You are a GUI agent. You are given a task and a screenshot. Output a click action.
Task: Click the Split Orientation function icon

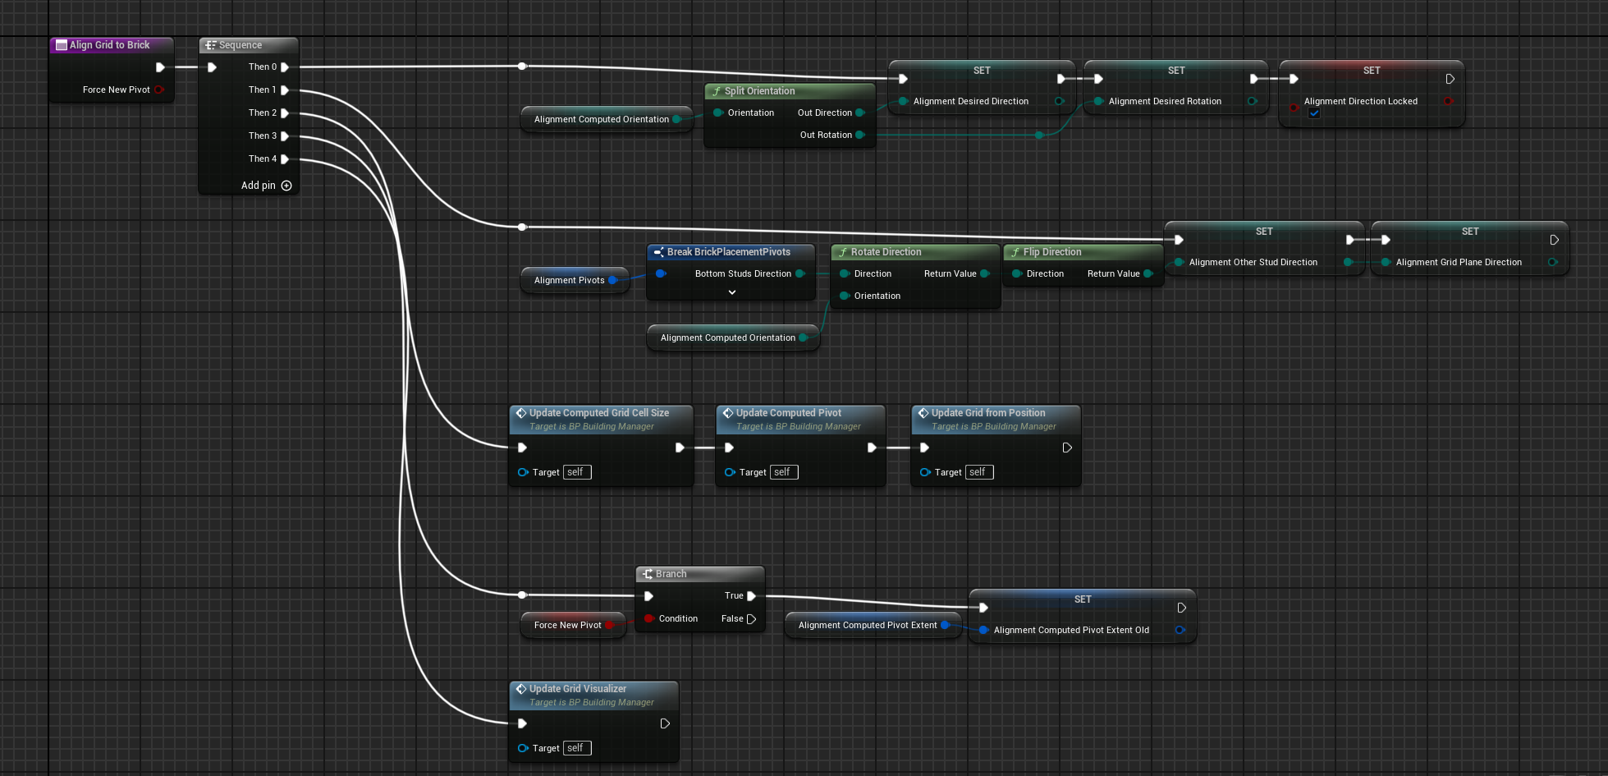pyautogui.click(x=717, y=90)
